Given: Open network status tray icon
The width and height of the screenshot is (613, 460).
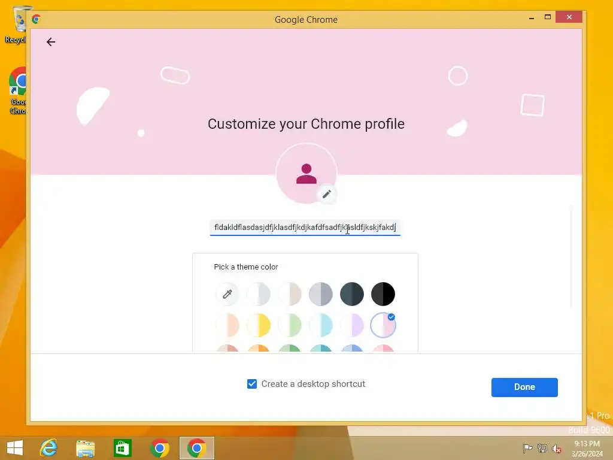Looking at the screenshot, I should coord(542,448).
